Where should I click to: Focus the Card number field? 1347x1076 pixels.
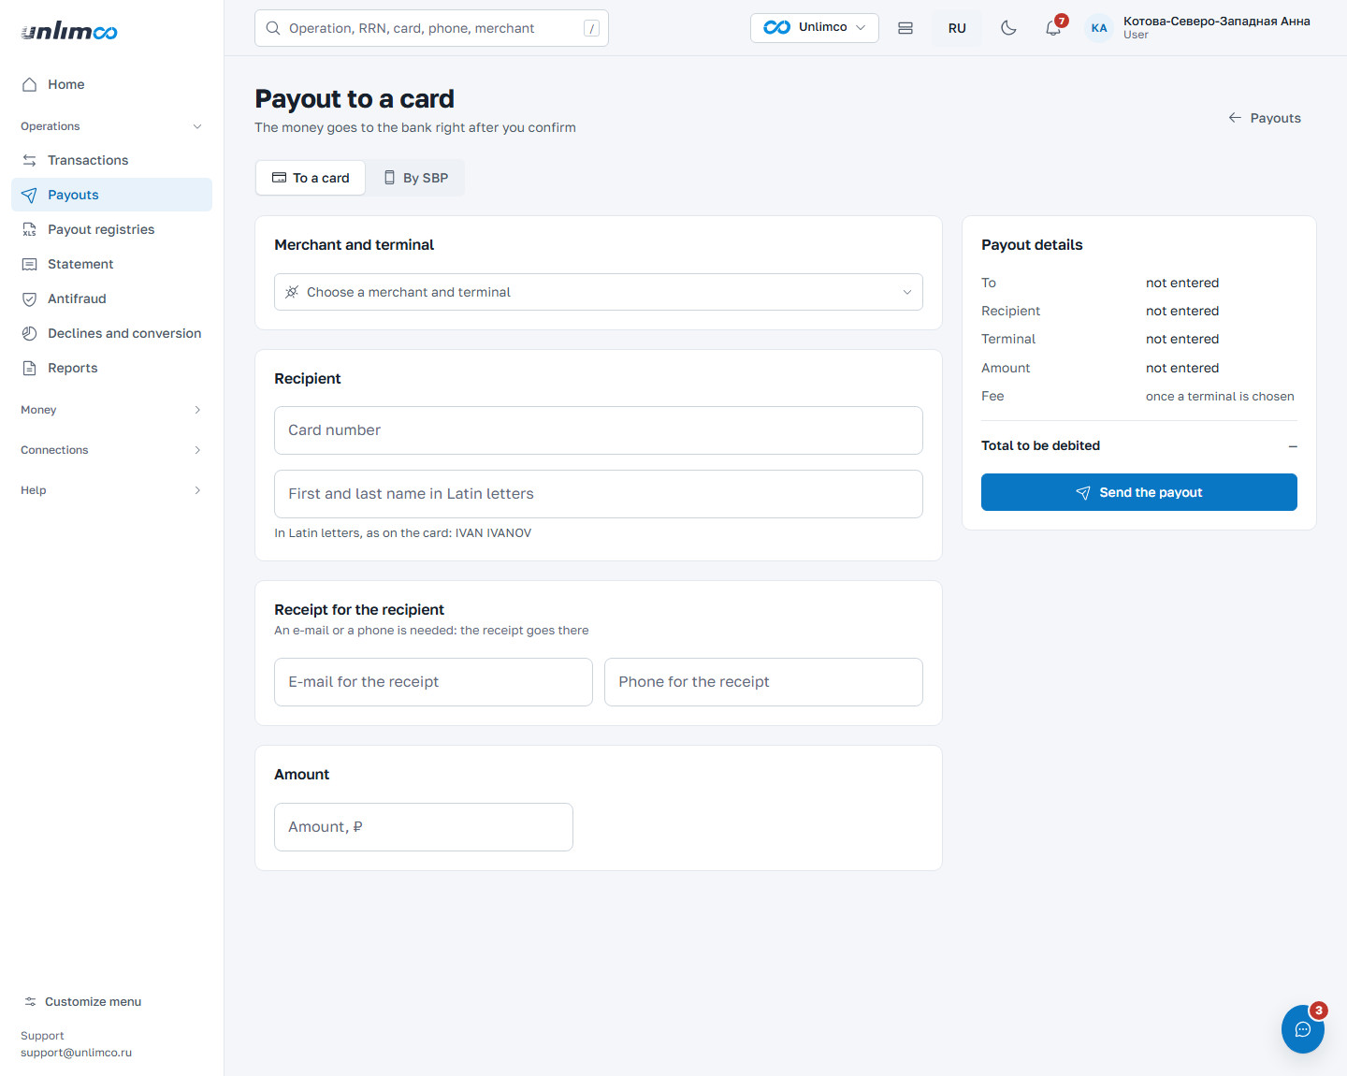click(x=599, y=430)
